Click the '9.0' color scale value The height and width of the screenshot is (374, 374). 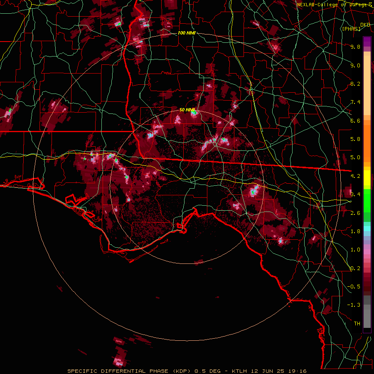355,65
